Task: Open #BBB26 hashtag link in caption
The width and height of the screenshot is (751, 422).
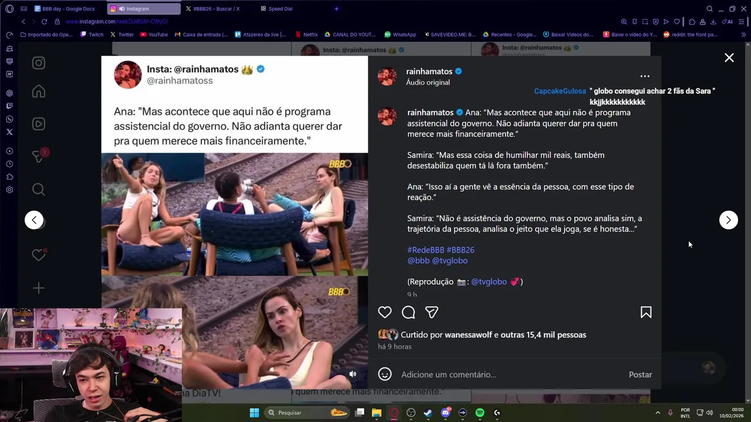Action: pos(461,250)
